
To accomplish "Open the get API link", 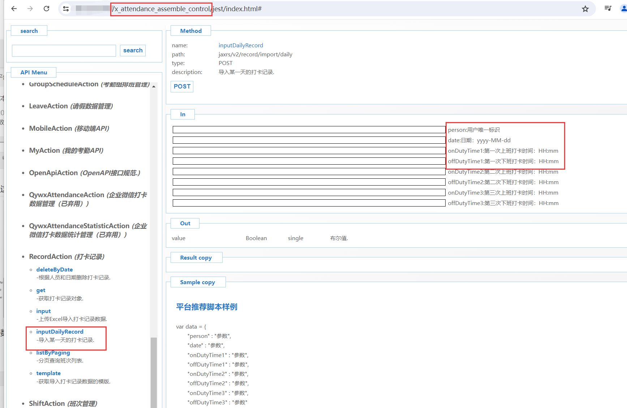I will click(x=41, y=290).
